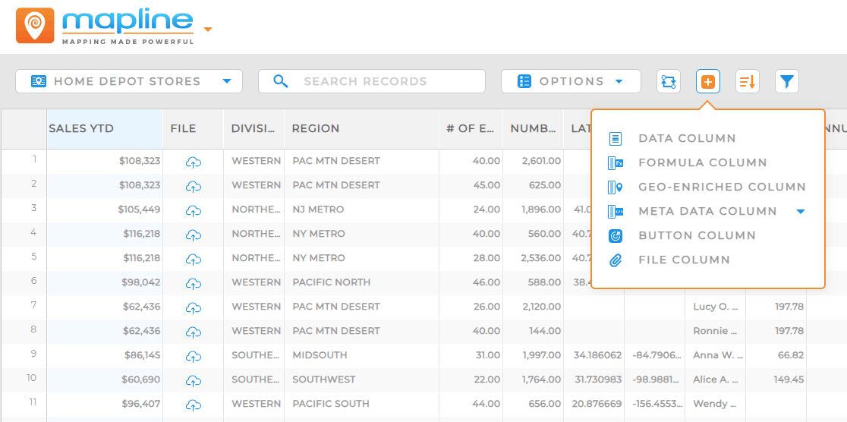The width and height of the screenshot is (847, 422).
Task: Click the add column plus icon
Action: (x=707, y=81)
